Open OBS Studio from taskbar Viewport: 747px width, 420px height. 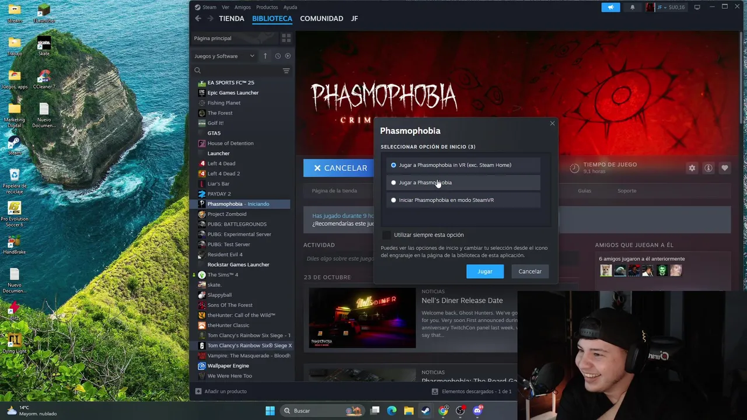[460, 411]
